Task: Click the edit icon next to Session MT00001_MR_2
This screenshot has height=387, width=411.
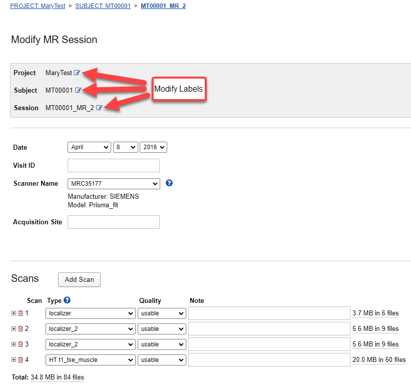Action: [99, 108]
